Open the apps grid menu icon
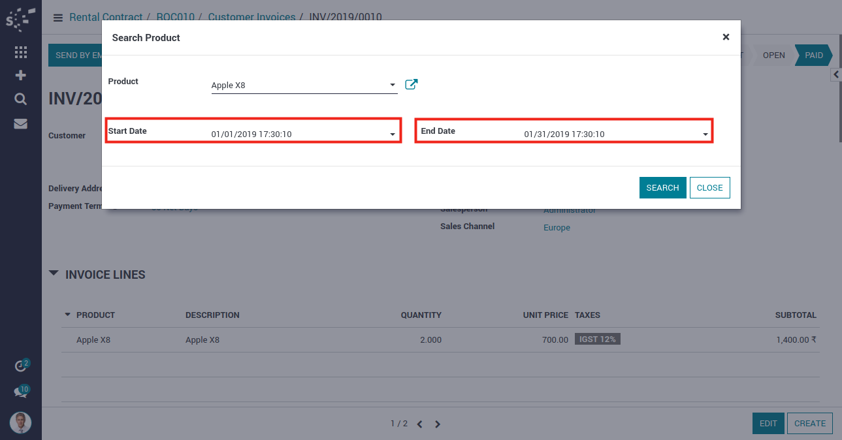 pyautogui.click(x=20, y=52)
